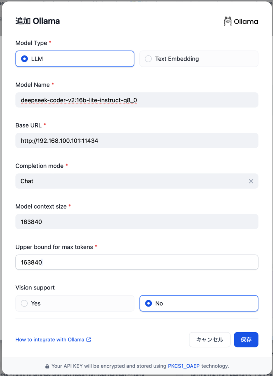Click the Upper bound for max tokens field
The height and width of the screenshot is (376, 273).
(x=137, y=262)
